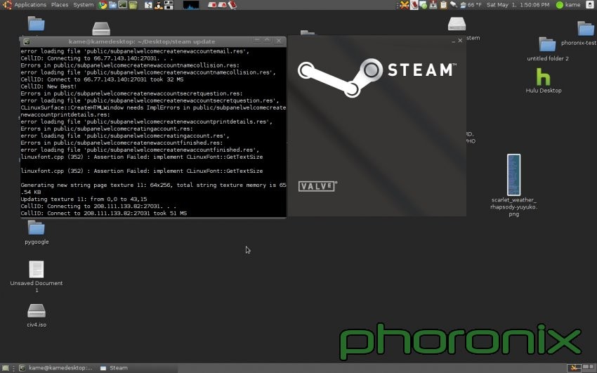Launch terminal from the top panel icon
Viewport: 597px width, 373px height.
[123, 5]
